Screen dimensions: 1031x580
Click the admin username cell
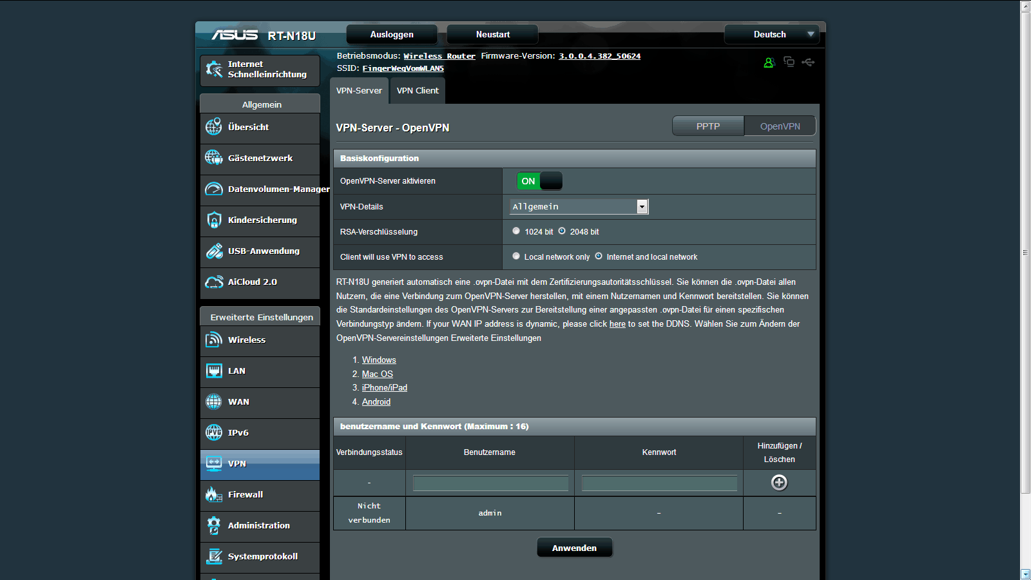click(x=490, y=513)
